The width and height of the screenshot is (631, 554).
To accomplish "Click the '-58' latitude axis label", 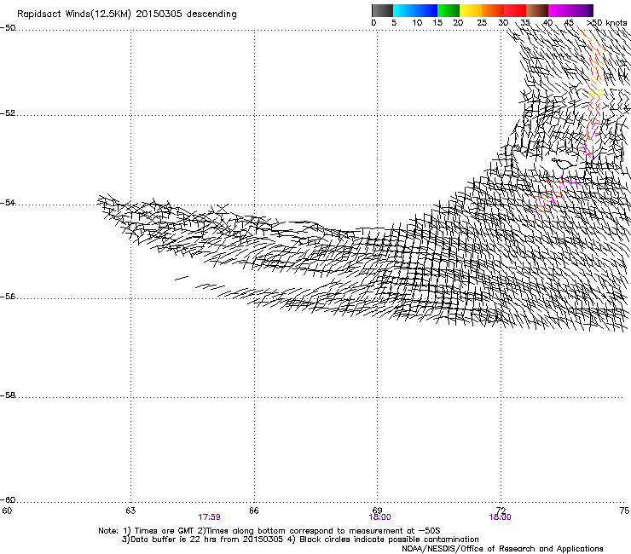I will point(8,395).
